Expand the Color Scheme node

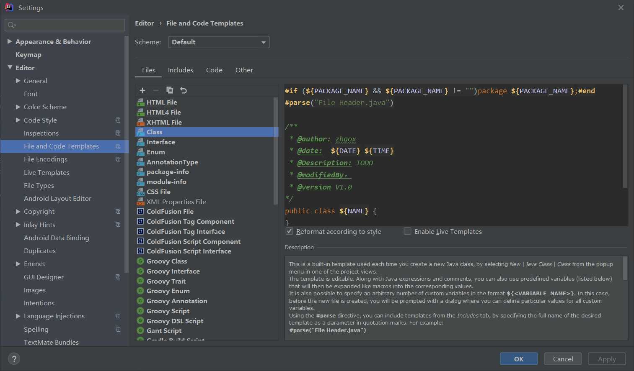(x=18, y=107)
